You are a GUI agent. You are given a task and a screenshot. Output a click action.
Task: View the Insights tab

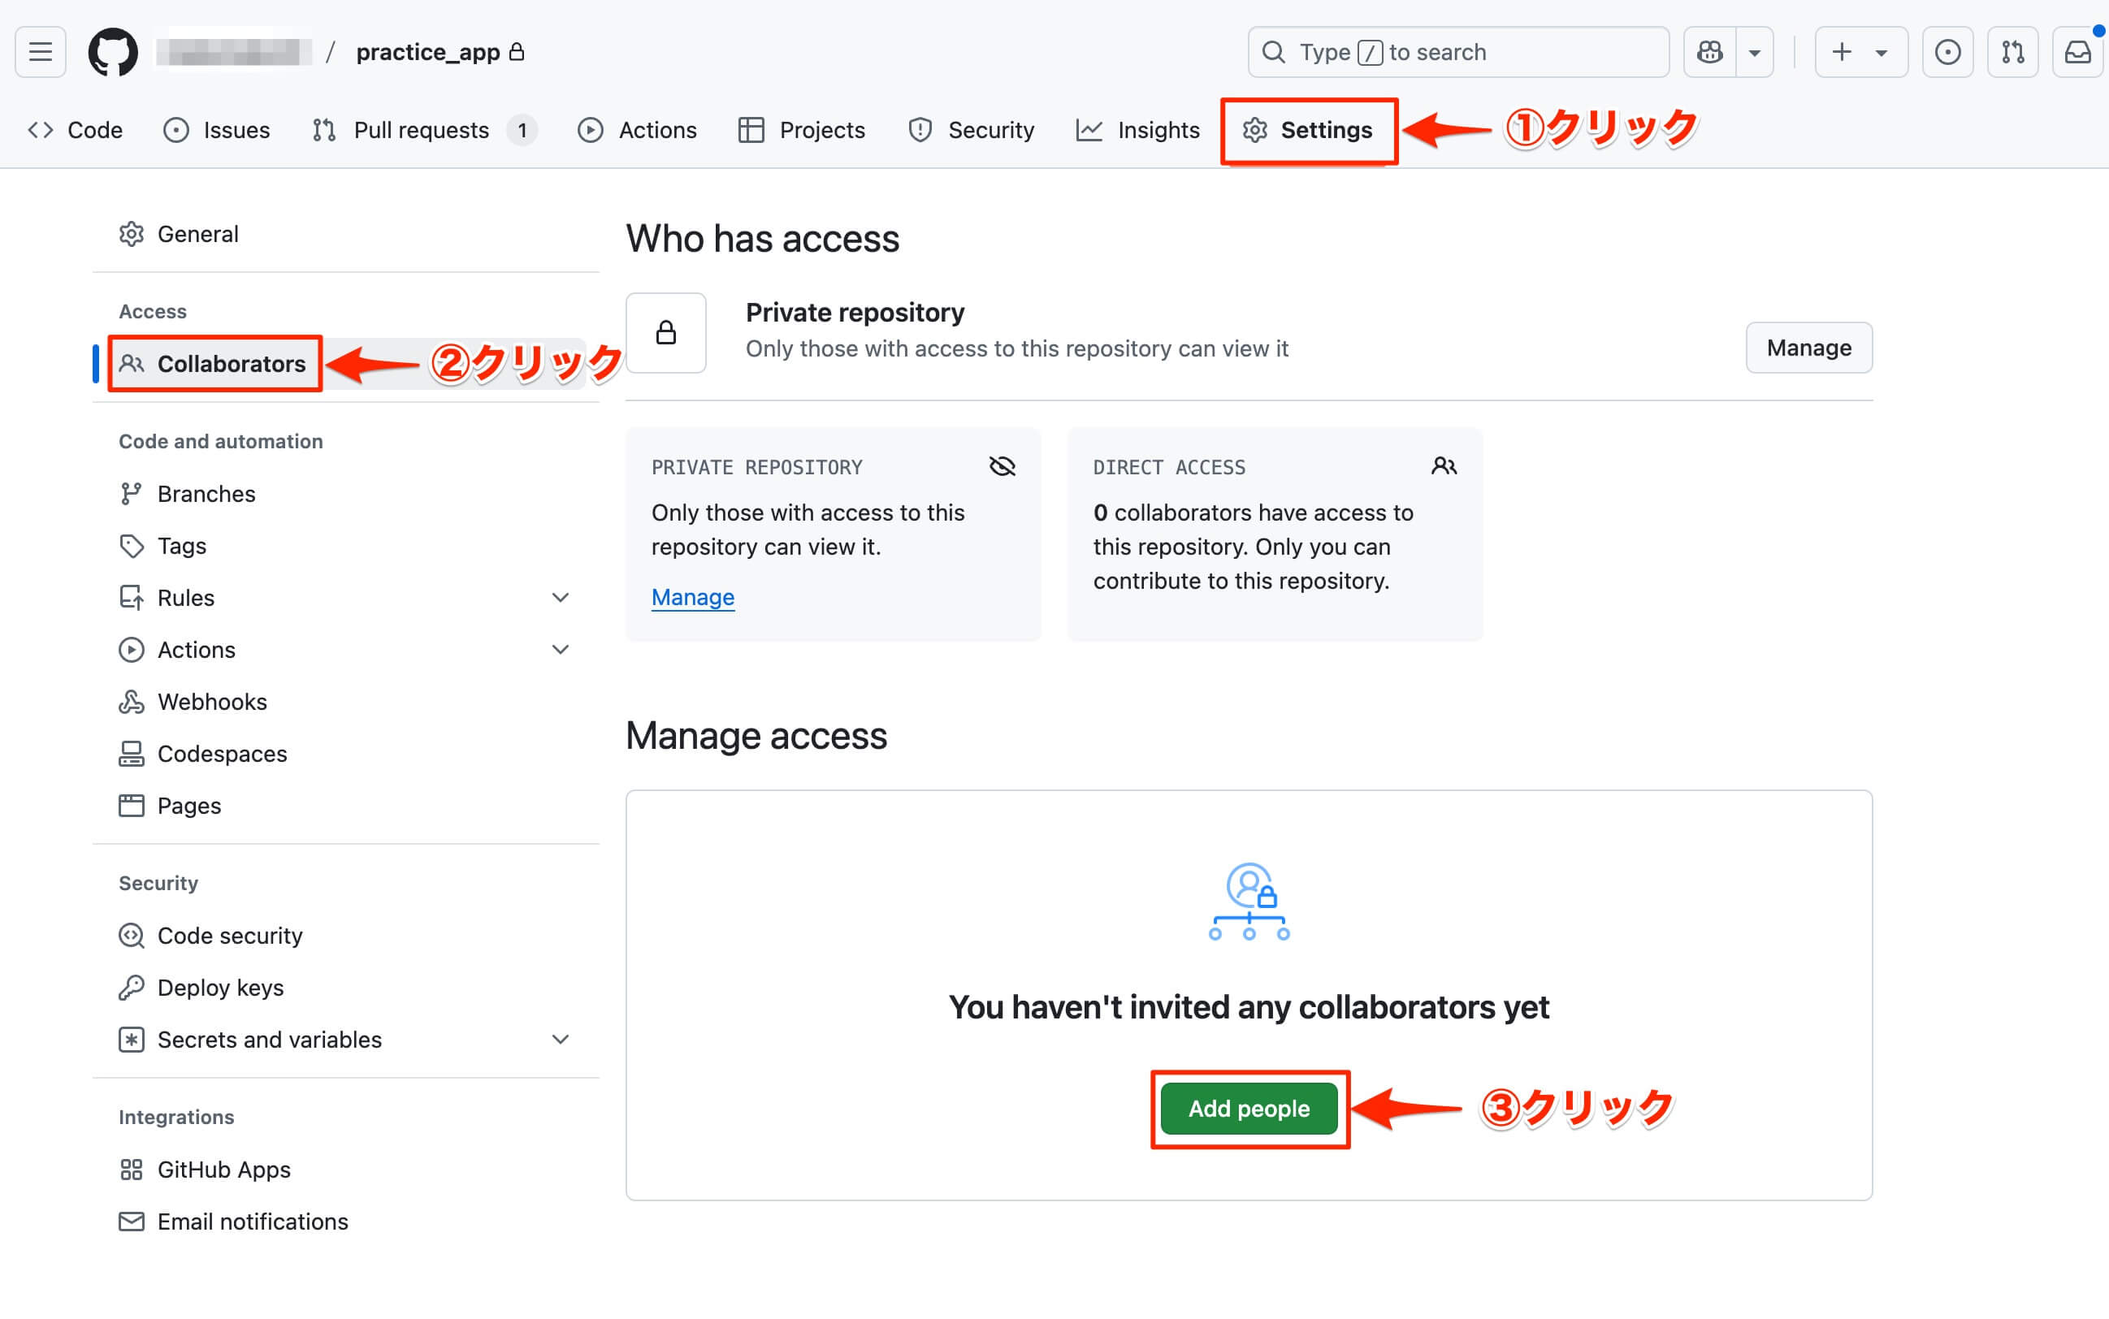click(1138, 130)
